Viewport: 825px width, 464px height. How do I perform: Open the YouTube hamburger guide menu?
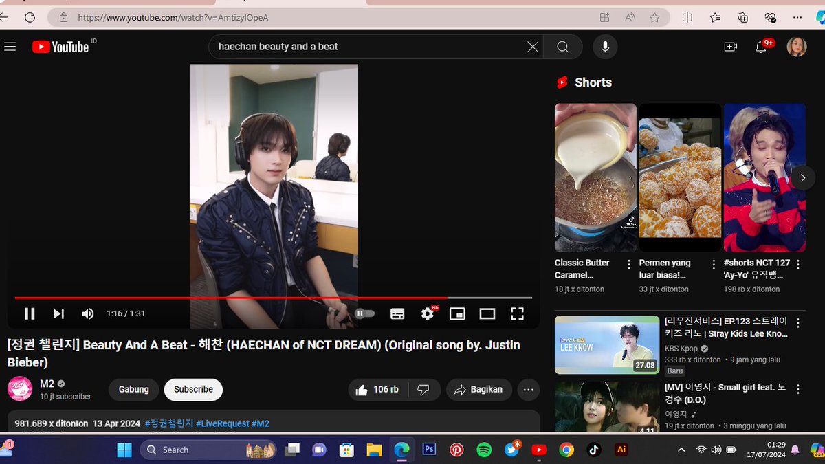[10, 47]
